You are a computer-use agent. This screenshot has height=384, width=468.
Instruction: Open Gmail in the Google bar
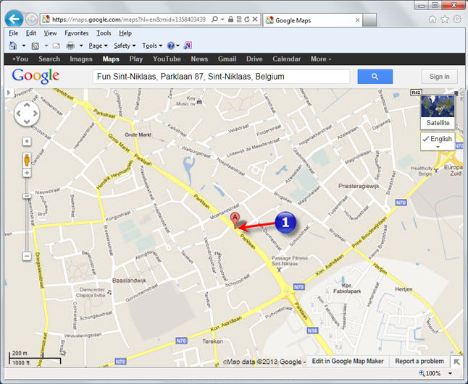(227, 59)
